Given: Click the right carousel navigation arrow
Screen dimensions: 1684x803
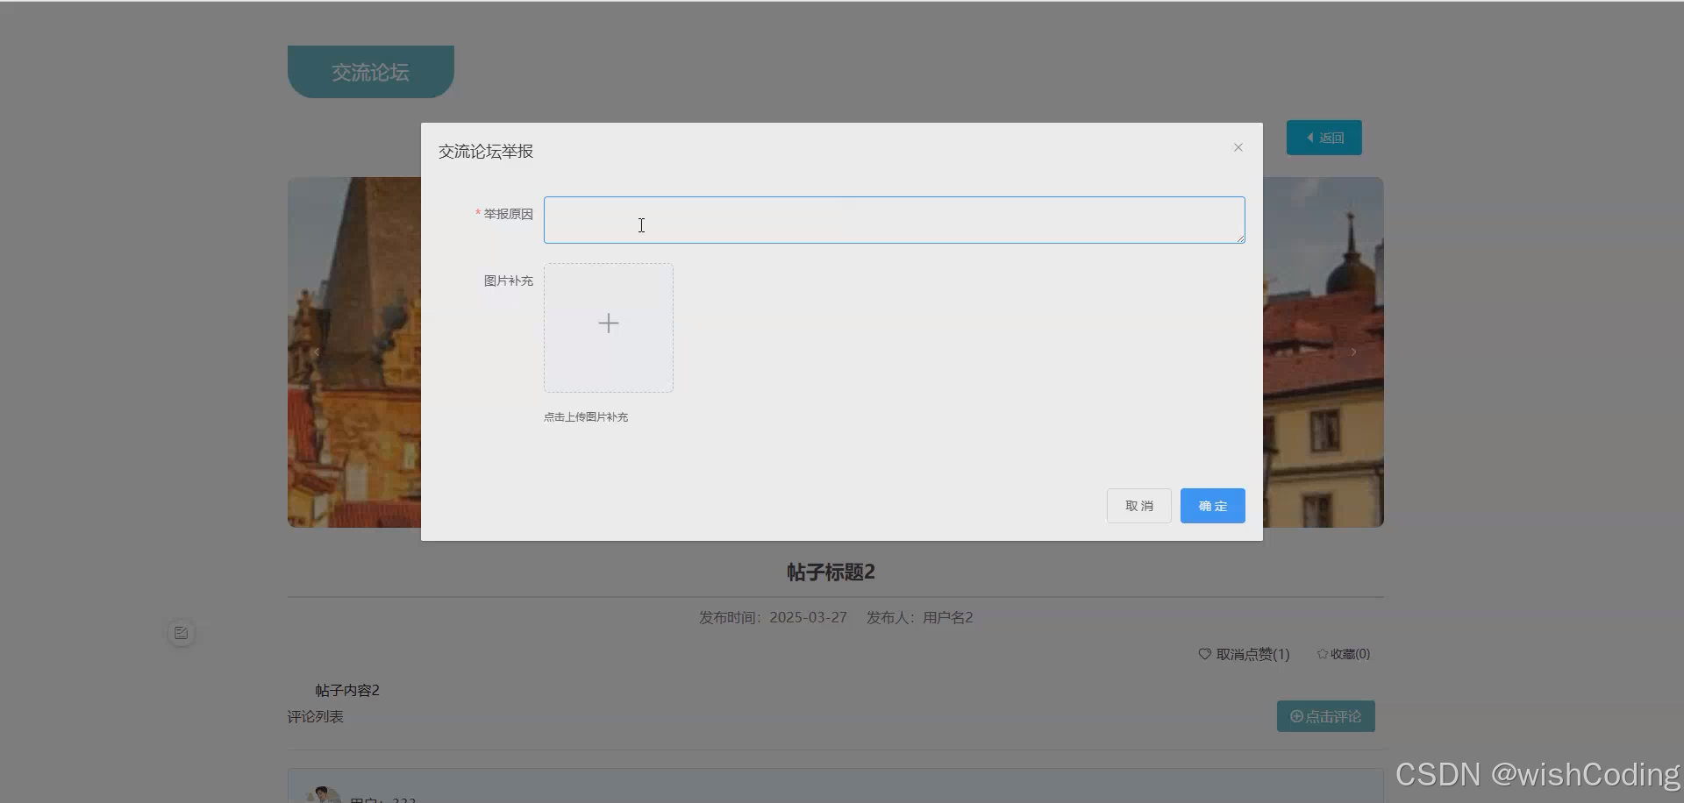Looking at the screenshot, I should (1353, 352).
